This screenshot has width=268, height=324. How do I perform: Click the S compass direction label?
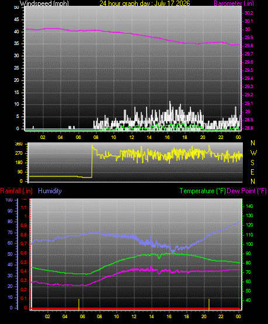pos(252,163)
